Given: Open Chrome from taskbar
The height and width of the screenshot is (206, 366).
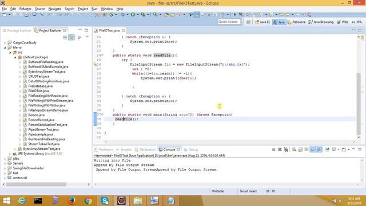Looking at the screenshot, I should pos(88,201).
